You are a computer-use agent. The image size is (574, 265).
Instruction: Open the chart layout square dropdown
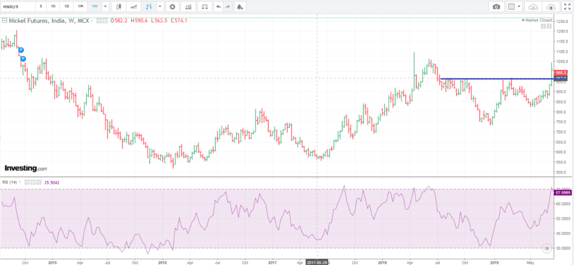click(x=515, y=7)
